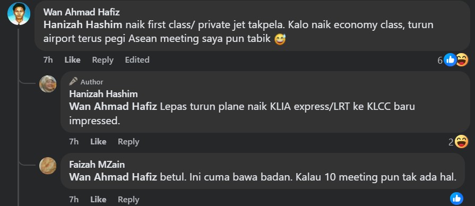View thumbs-up reaction on Faizah MZain's reply
Viewport: 475px width, 206px height.
pos(456,199)
